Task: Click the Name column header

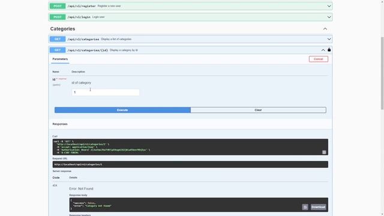Action: coord(56,72)
